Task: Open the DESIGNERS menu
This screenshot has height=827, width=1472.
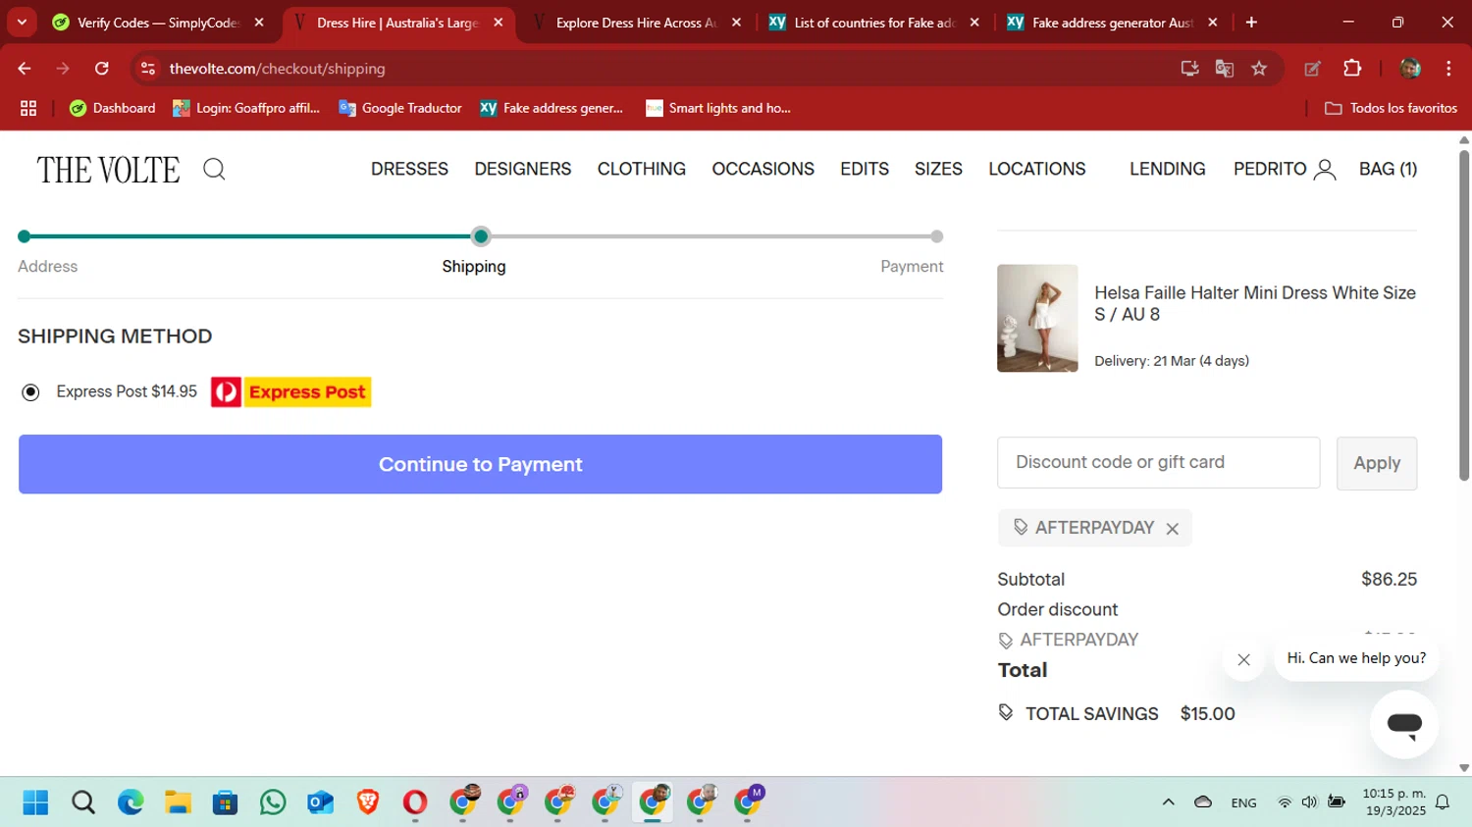Action: (523, 170)
